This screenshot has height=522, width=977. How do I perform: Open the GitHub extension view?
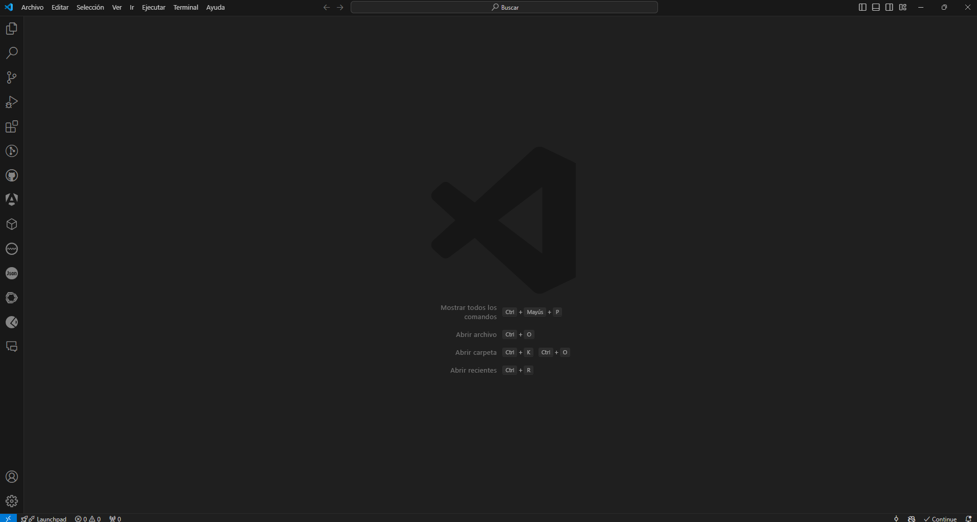(x=11, y=175)
